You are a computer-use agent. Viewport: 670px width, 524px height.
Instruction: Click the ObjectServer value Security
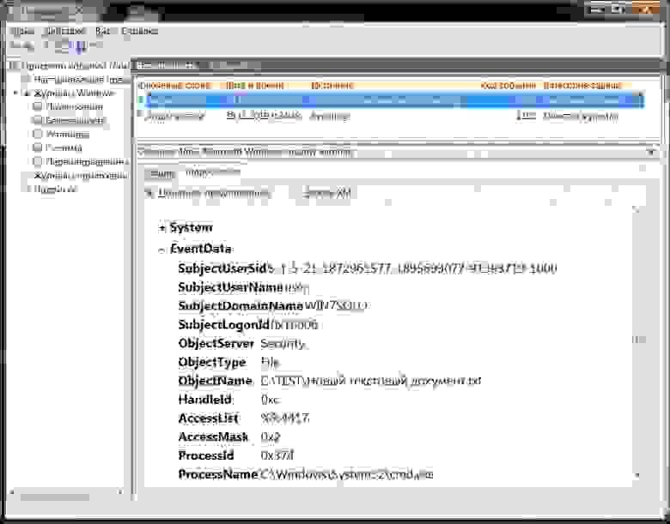pyautogui.click(x=283, y=344)
